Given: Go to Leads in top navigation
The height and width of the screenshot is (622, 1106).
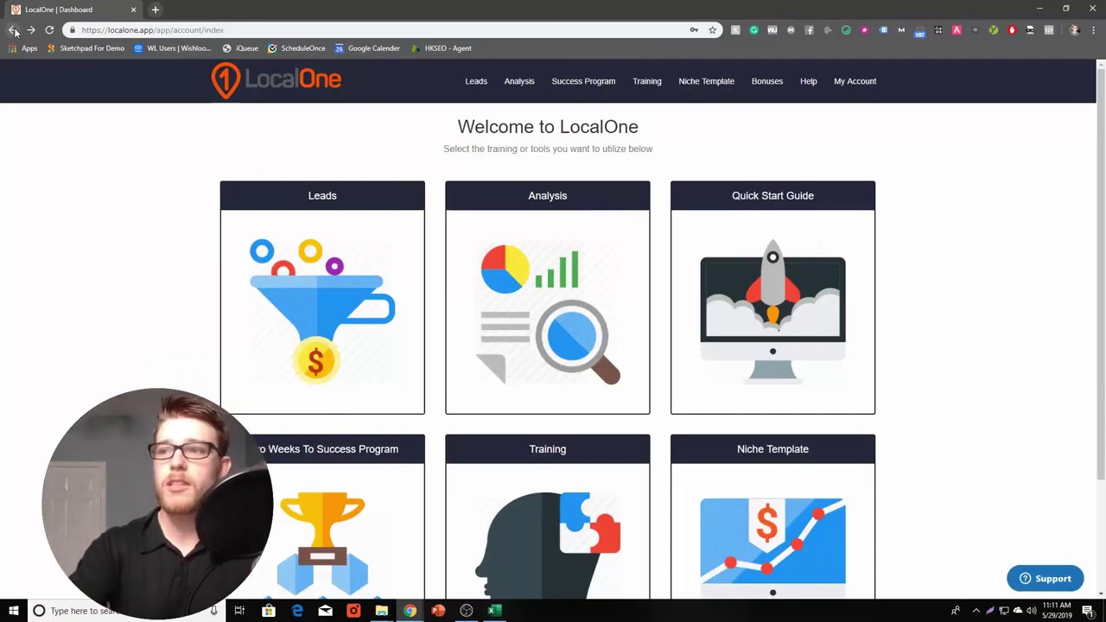Looking at the screenshot, I should 476,81.
